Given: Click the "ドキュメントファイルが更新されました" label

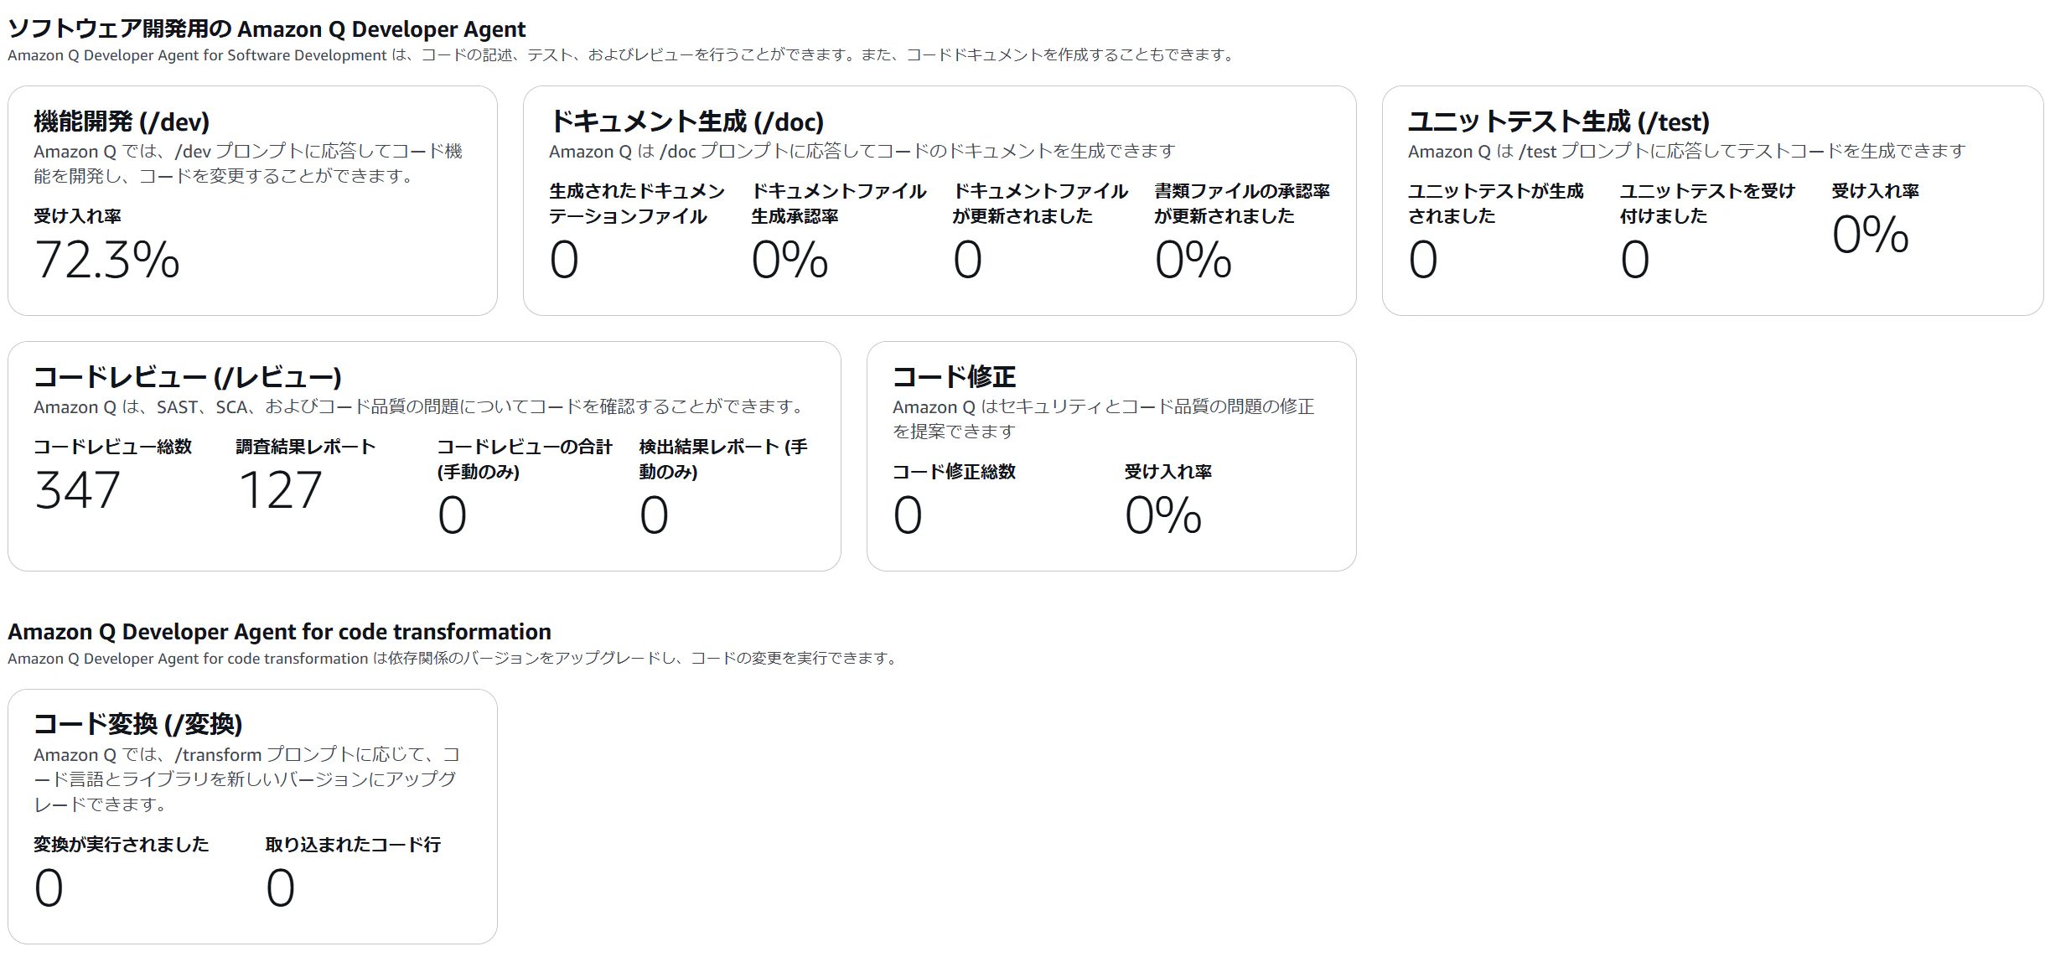Looking at the screenshot, I should pos(1040,204).
